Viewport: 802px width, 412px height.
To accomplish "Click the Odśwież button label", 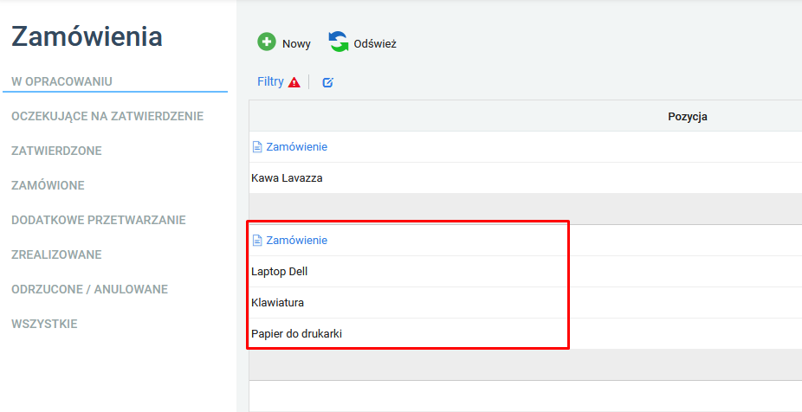I will (x=375, y=44).
